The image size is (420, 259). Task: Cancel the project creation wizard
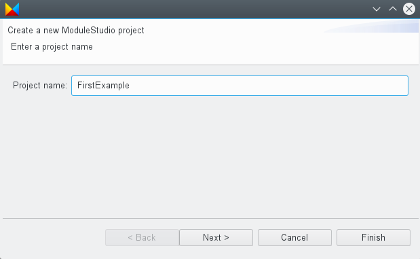(294, 237)
